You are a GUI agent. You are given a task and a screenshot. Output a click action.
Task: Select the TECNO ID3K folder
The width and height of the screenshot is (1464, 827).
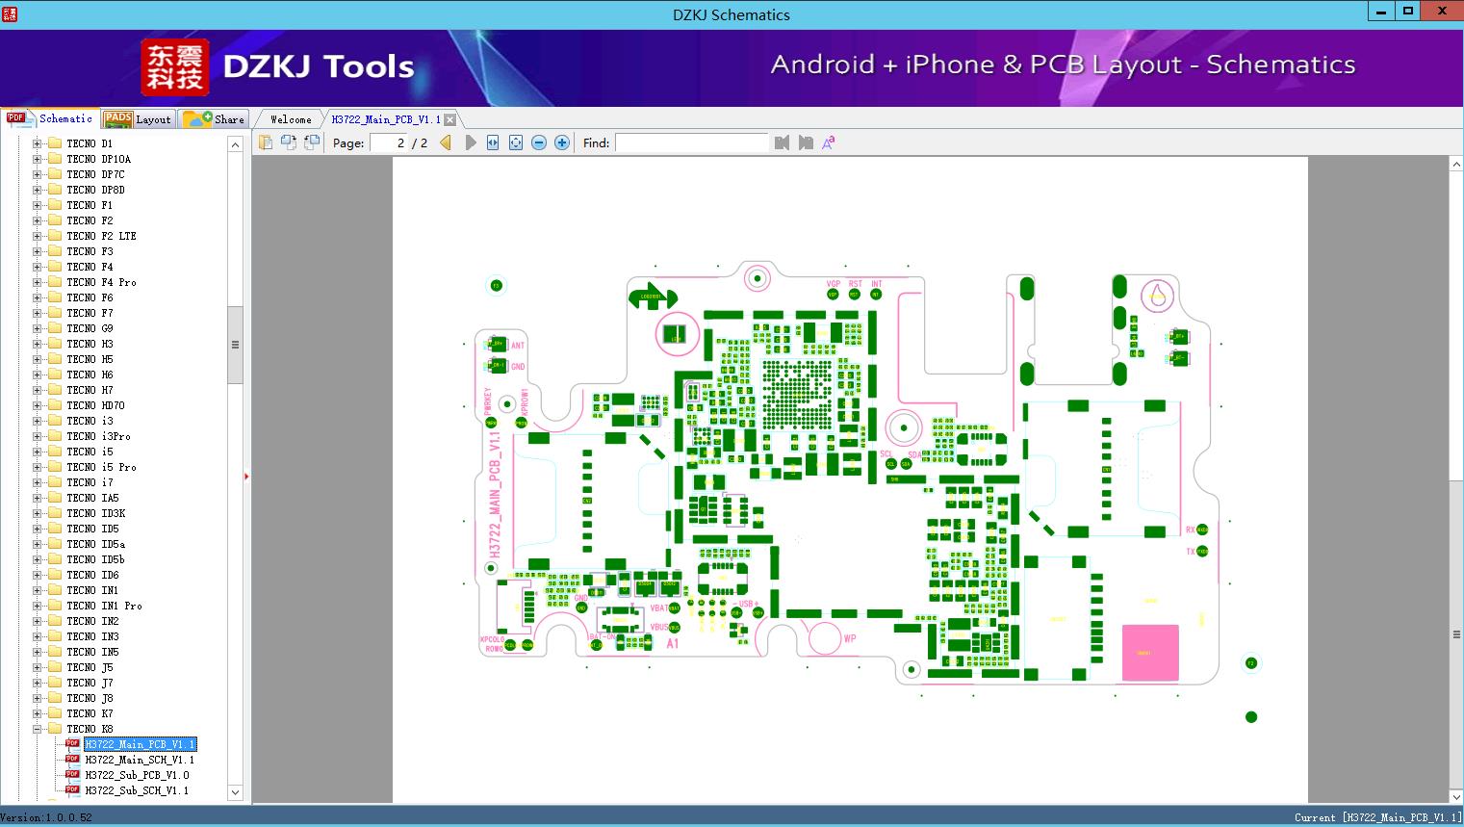coord(95,513)
